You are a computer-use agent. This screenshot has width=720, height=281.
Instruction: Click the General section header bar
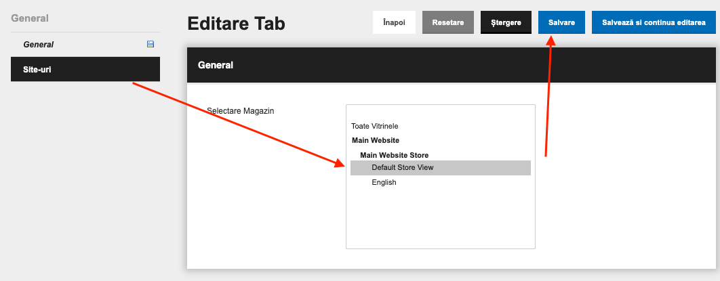click(452, 65)
